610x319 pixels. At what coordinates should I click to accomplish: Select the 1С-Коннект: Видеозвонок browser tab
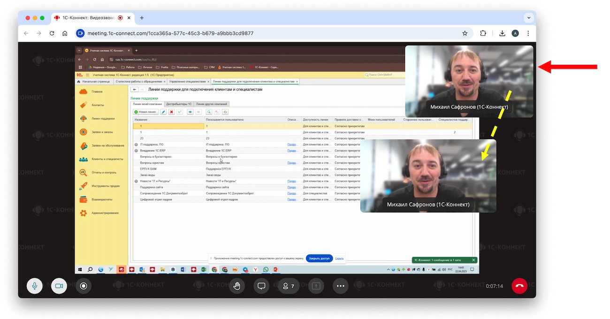(89, 18)
